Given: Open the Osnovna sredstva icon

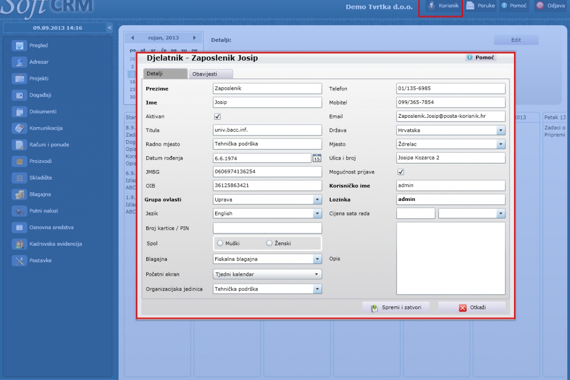Looking at the screenshot, I should [x=19, y=228].
